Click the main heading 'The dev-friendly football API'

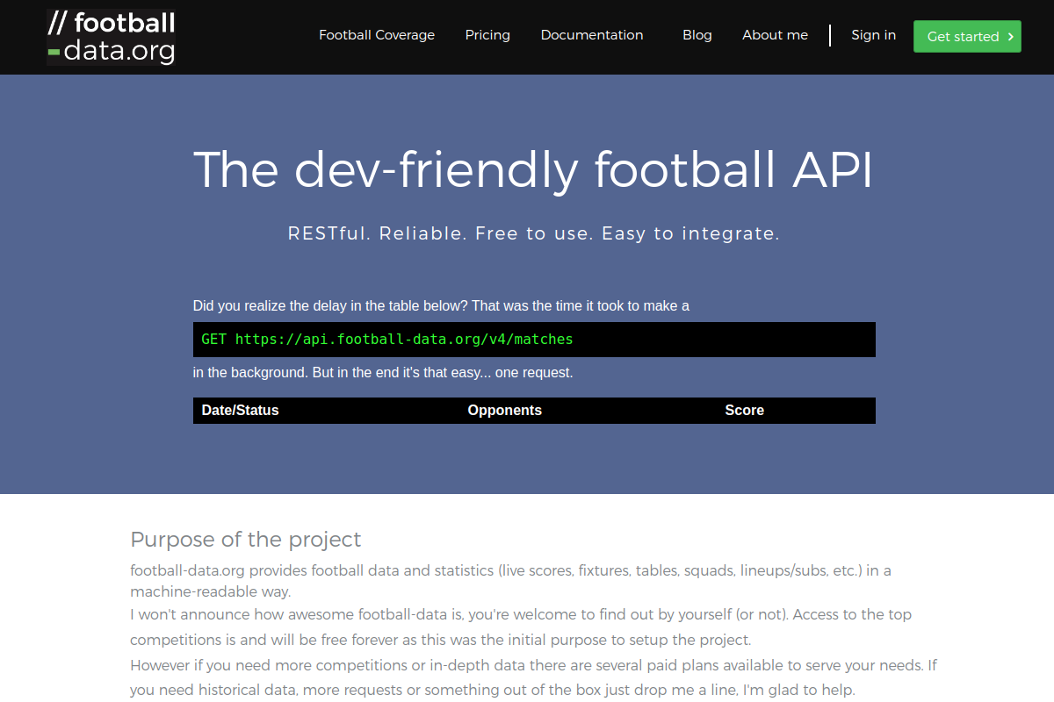pos(534,169)
